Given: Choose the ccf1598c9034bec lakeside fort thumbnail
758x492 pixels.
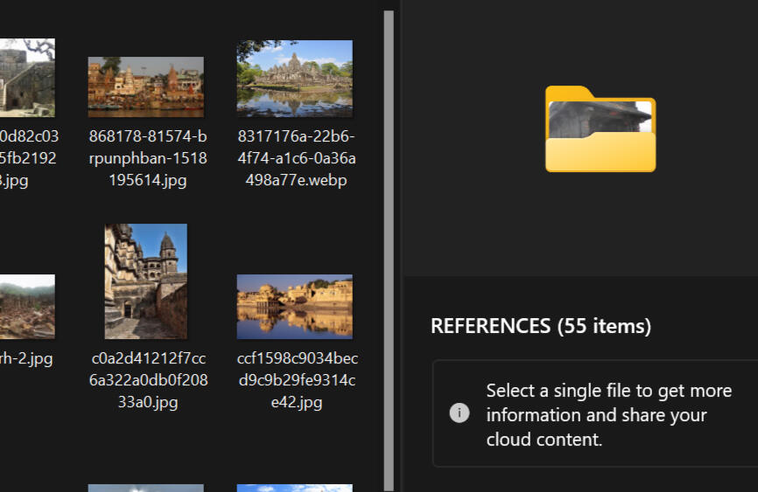Looking at the screenshot, I should (294, 307).
